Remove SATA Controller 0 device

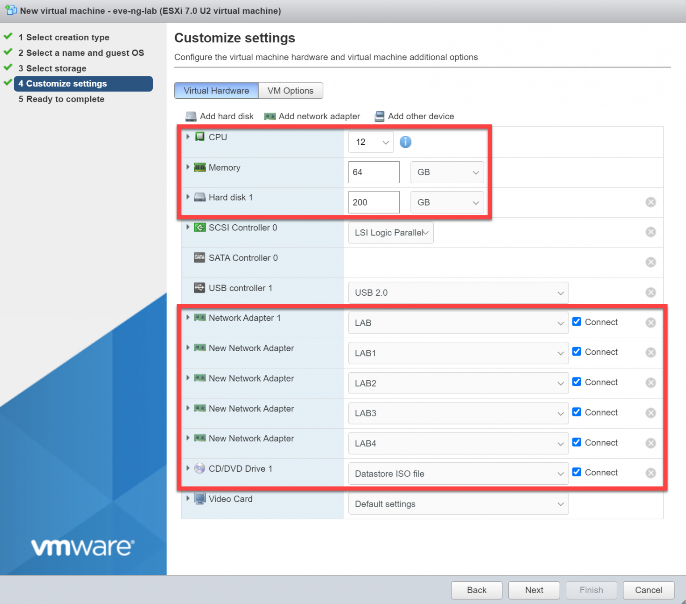coord(651,262)
